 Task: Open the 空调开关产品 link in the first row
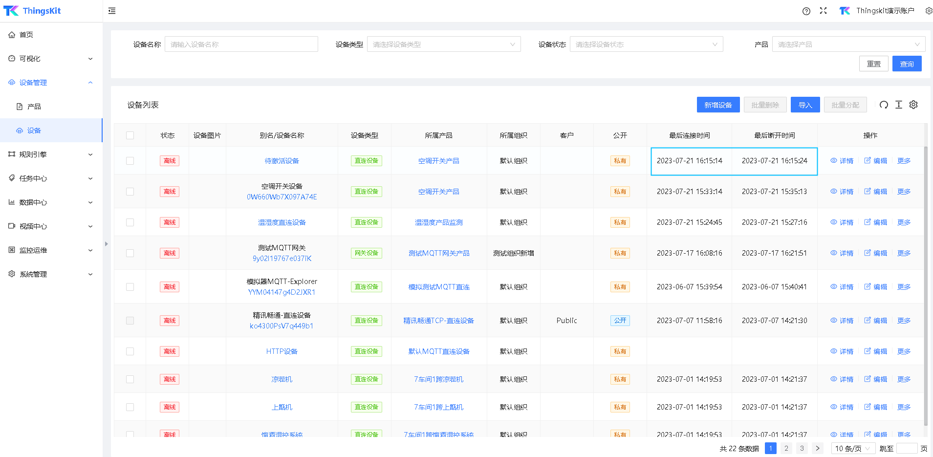(438, 161)
